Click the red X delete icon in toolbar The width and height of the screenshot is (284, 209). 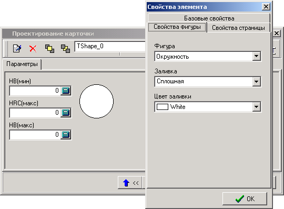tap(33, 49)
